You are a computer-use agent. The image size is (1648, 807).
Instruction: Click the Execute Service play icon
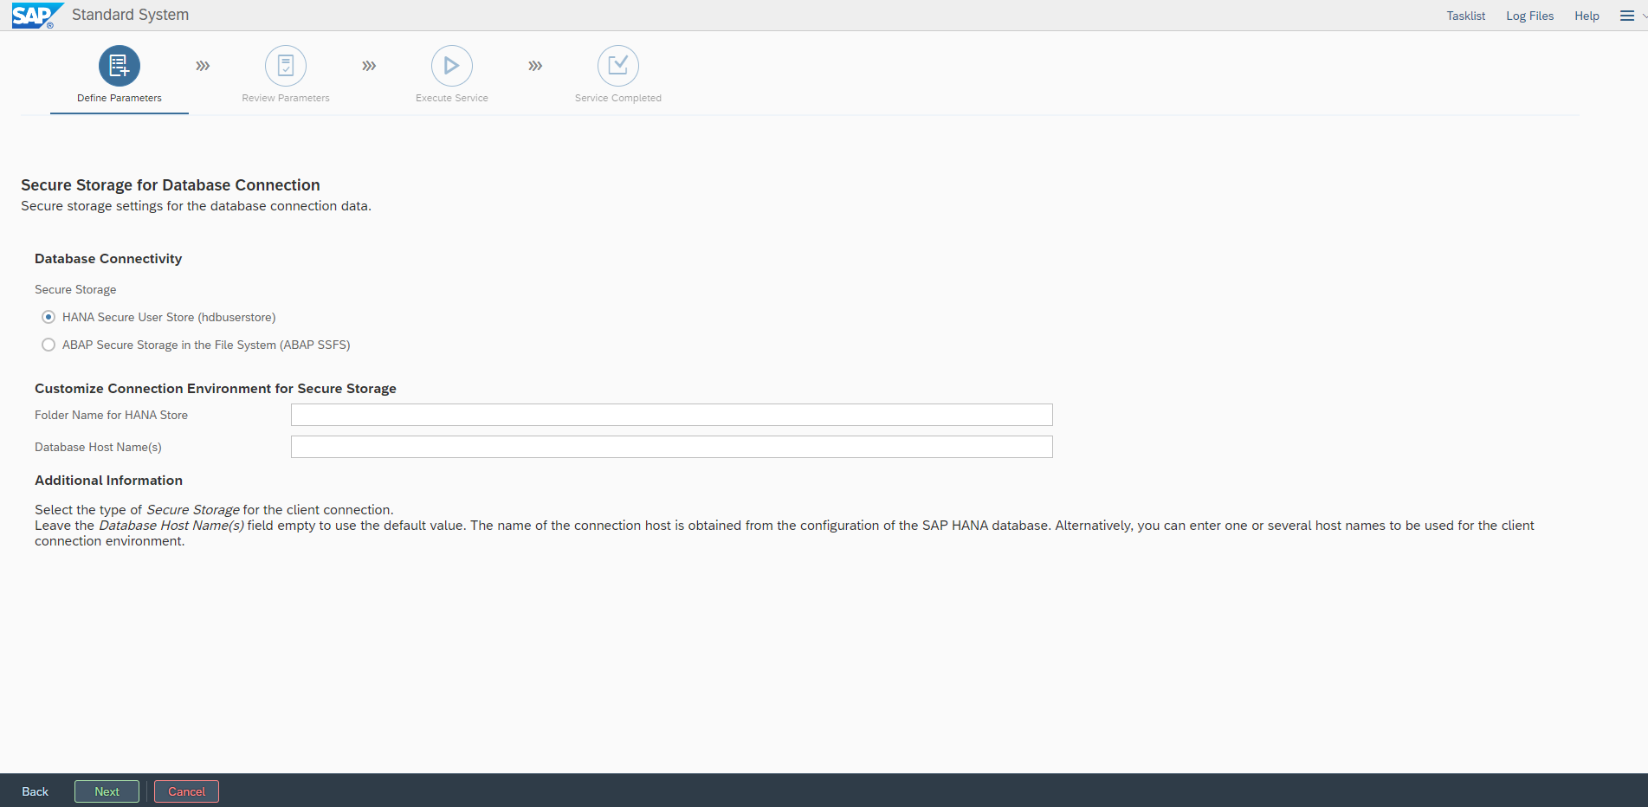(x=452, y=66)
